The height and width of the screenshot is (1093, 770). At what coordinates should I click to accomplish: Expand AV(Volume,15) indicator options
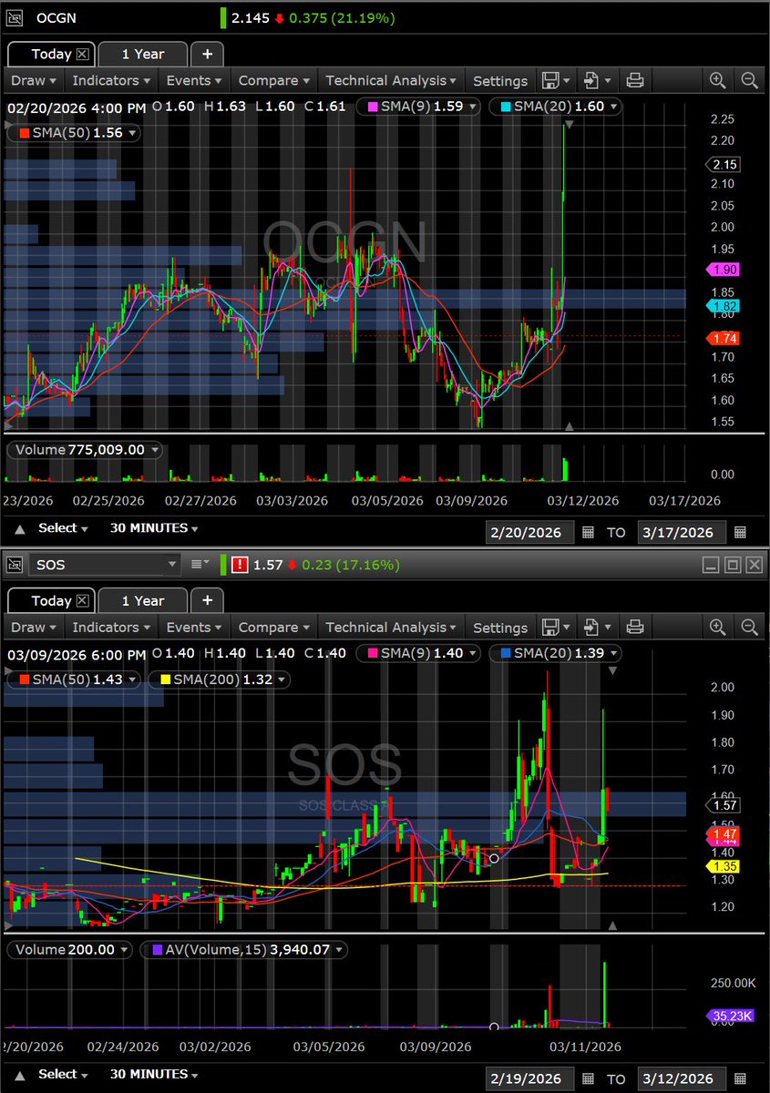(338, 950)
